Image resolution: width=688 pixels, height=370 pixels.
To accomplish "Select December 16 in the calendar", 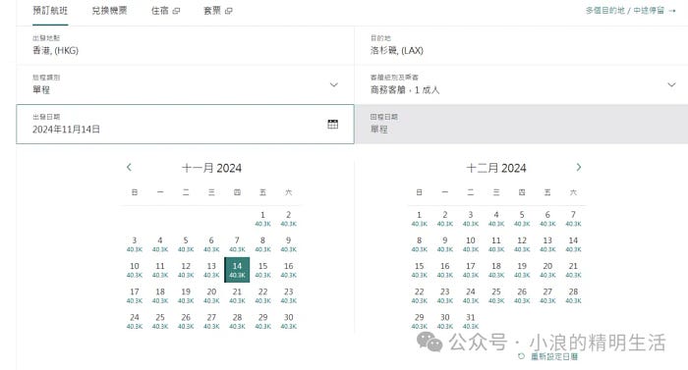I will point(445,270).
